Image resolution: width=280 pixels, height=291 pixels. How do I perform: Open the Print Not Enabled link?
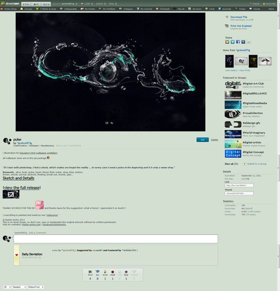[x=241, y=26]
